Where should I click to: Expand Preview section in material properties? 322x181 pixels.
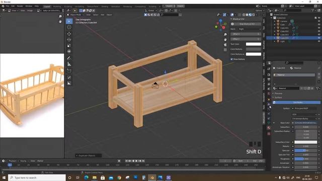point(278,94)
